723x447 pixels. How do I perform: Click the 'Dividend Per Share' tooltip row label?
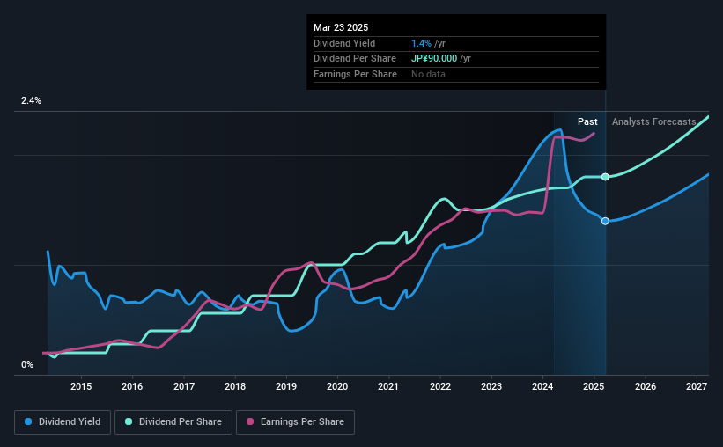[355, 59]
